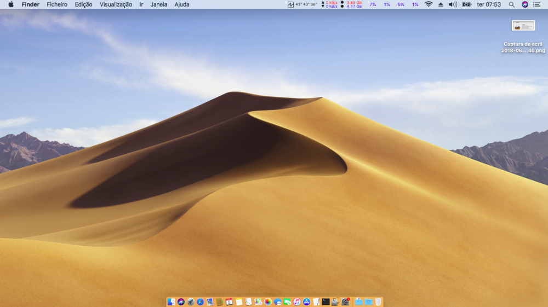The image size is (548, 307).
Task: Open iTunes music icon in Dock
Action: point(297,302)
